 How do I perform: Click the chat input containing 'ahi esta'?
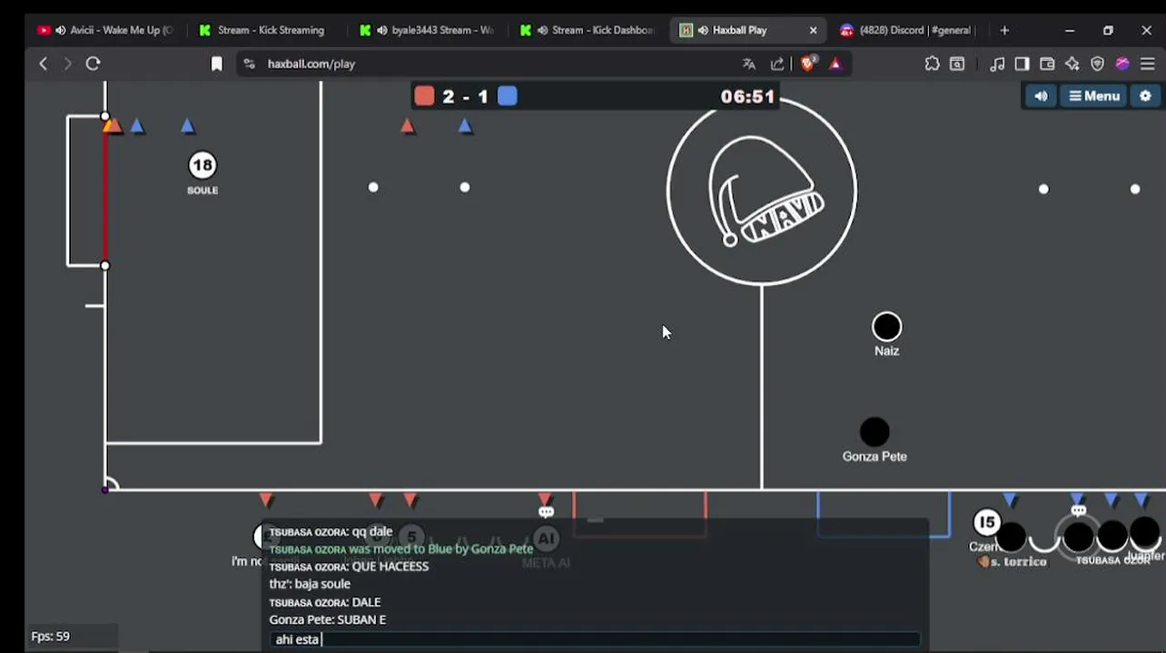pos(595,639)
